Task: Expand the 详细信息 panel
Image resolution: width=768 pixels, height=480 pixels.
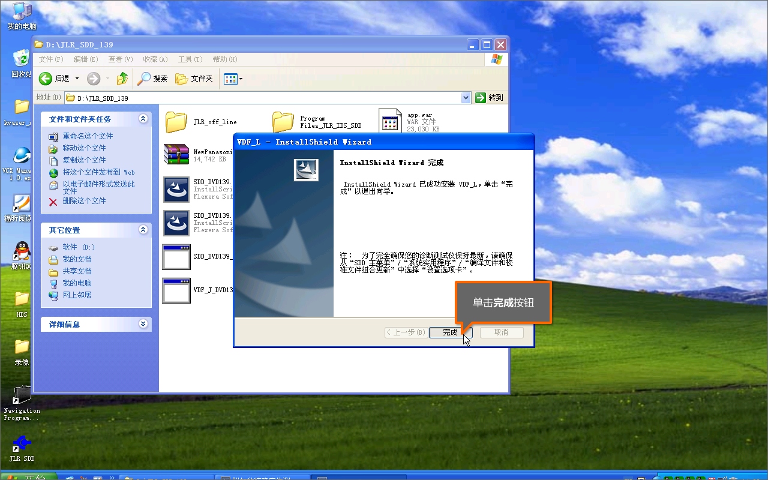Action: click(x=143, y=324)
